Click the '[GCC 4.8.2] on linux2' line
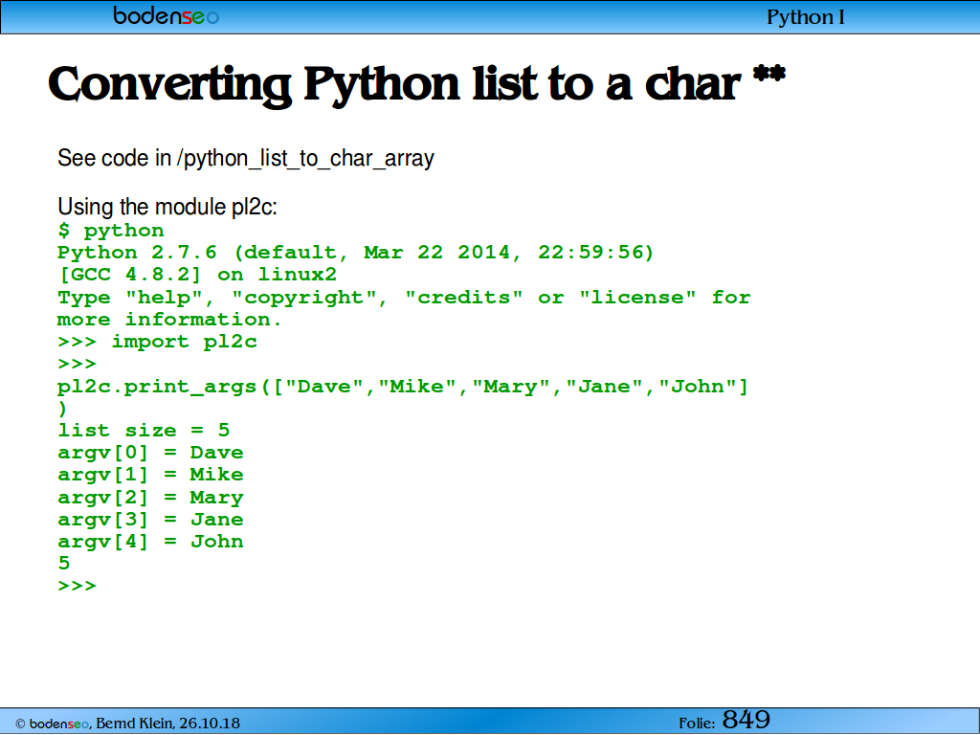 pyautogui.click(x=197, y=275)
